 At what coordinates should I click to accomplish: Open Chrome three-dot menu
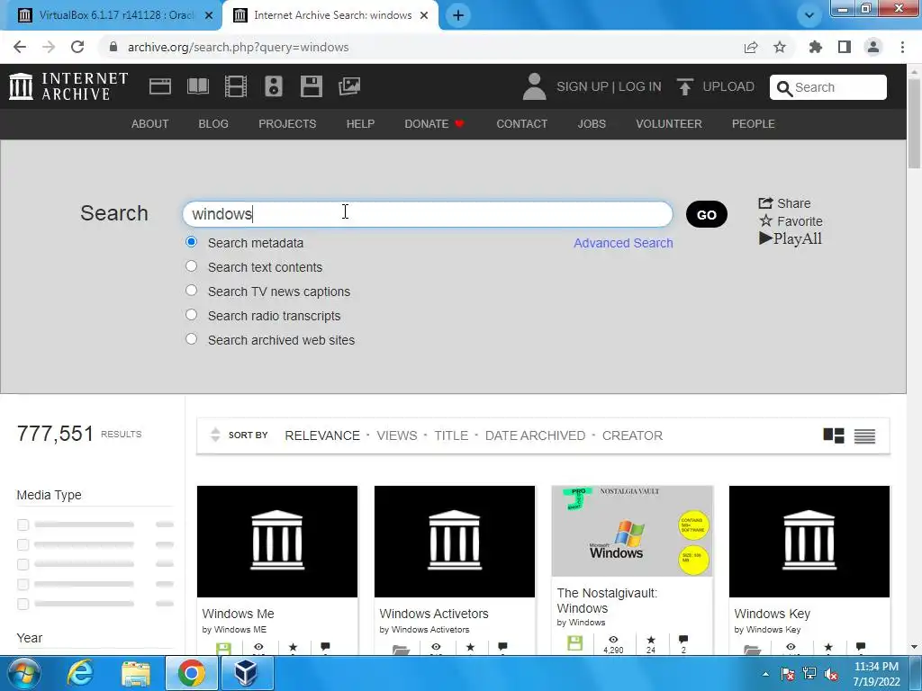click(x=902, y=47)
